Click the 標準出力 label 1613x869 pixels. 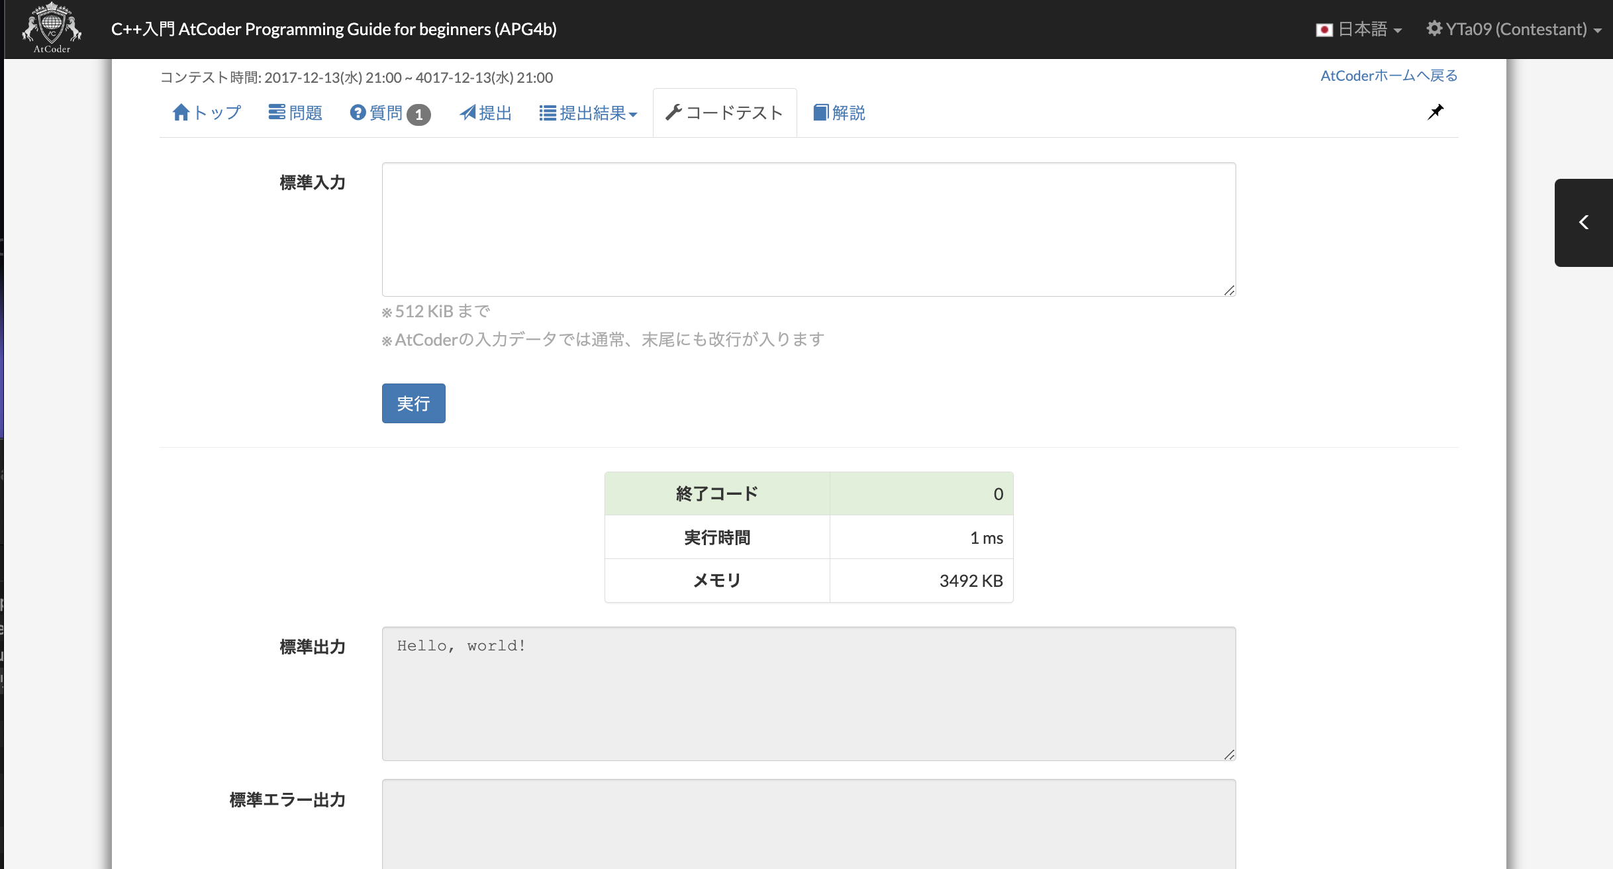tap(313, 647)
